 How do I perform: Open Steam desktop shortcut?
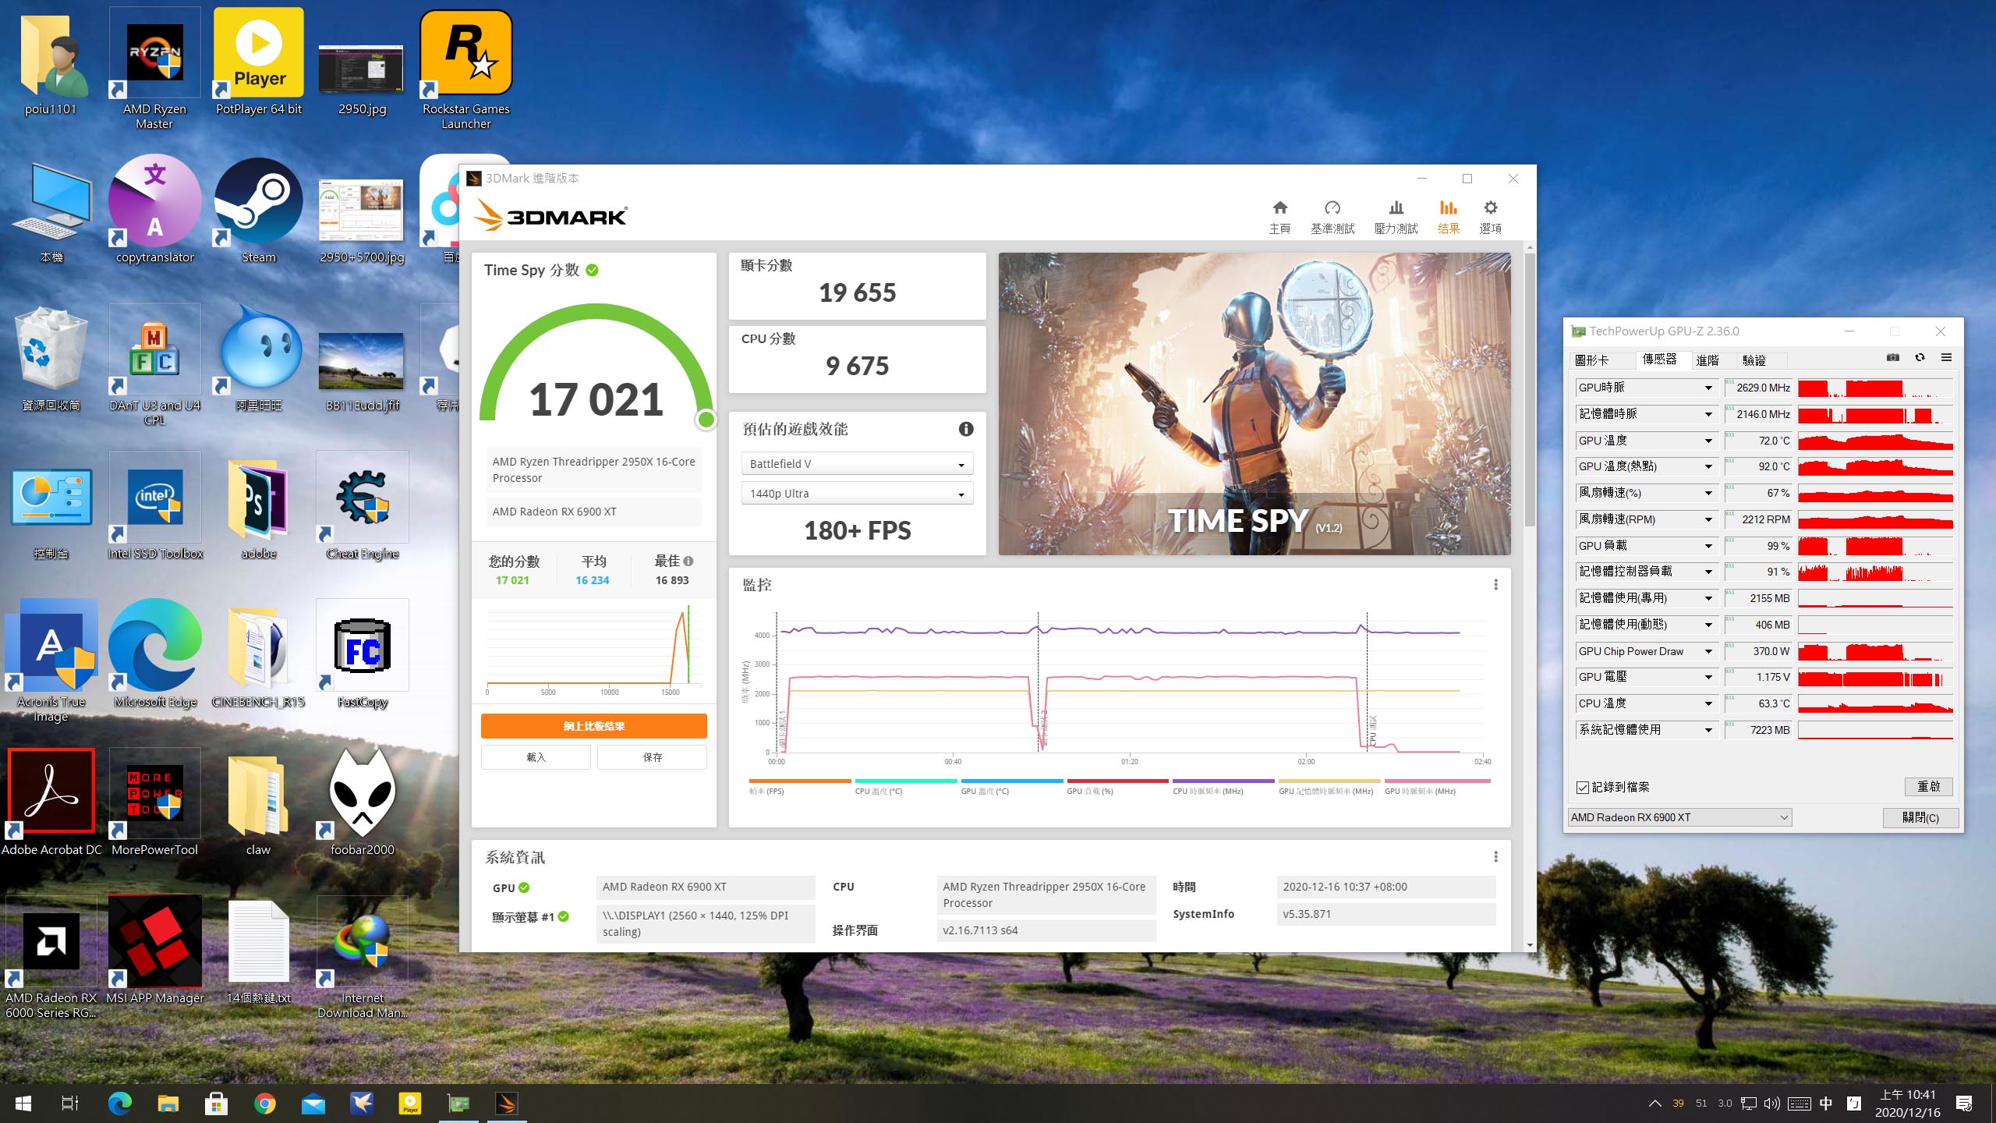click(259, 211)
